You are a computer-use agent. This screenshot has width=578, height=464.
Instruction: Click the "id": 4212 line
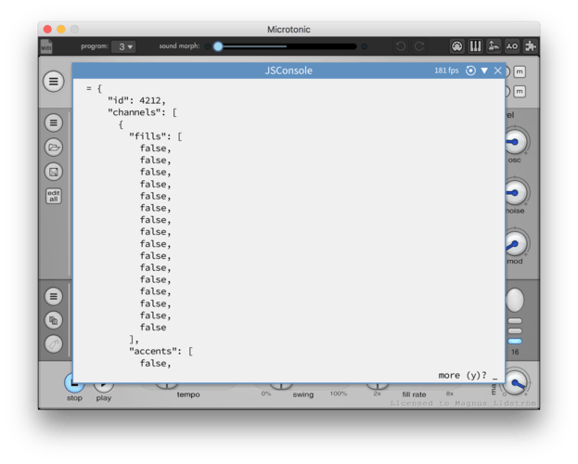point(136,100)
